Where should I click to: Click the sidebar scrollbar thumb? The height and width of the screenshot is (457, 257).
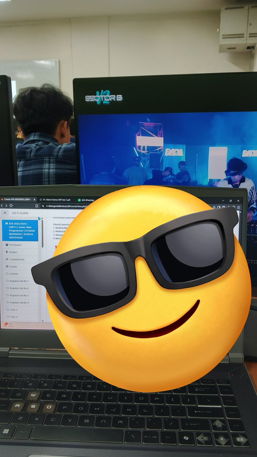(42, 233)
